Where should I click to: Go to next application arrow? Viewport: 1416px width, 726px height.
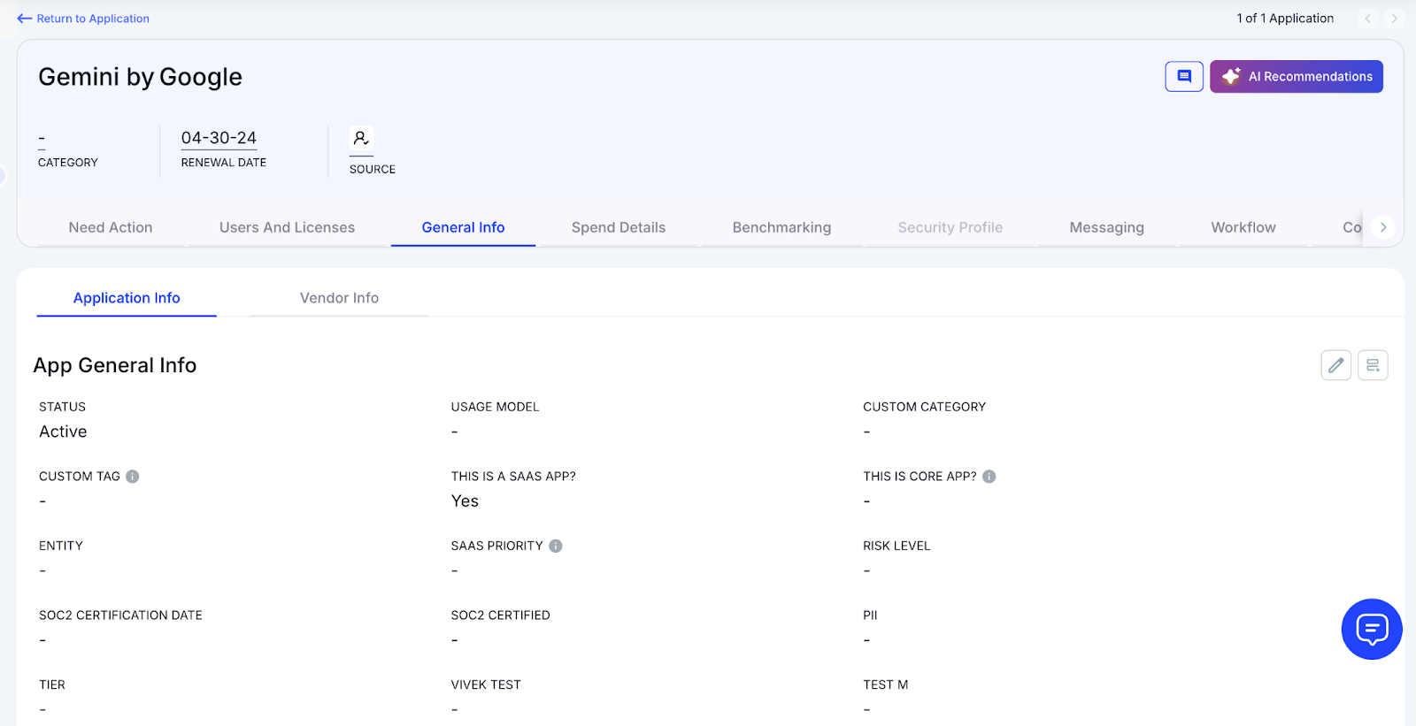click(x=1394, y=19)
